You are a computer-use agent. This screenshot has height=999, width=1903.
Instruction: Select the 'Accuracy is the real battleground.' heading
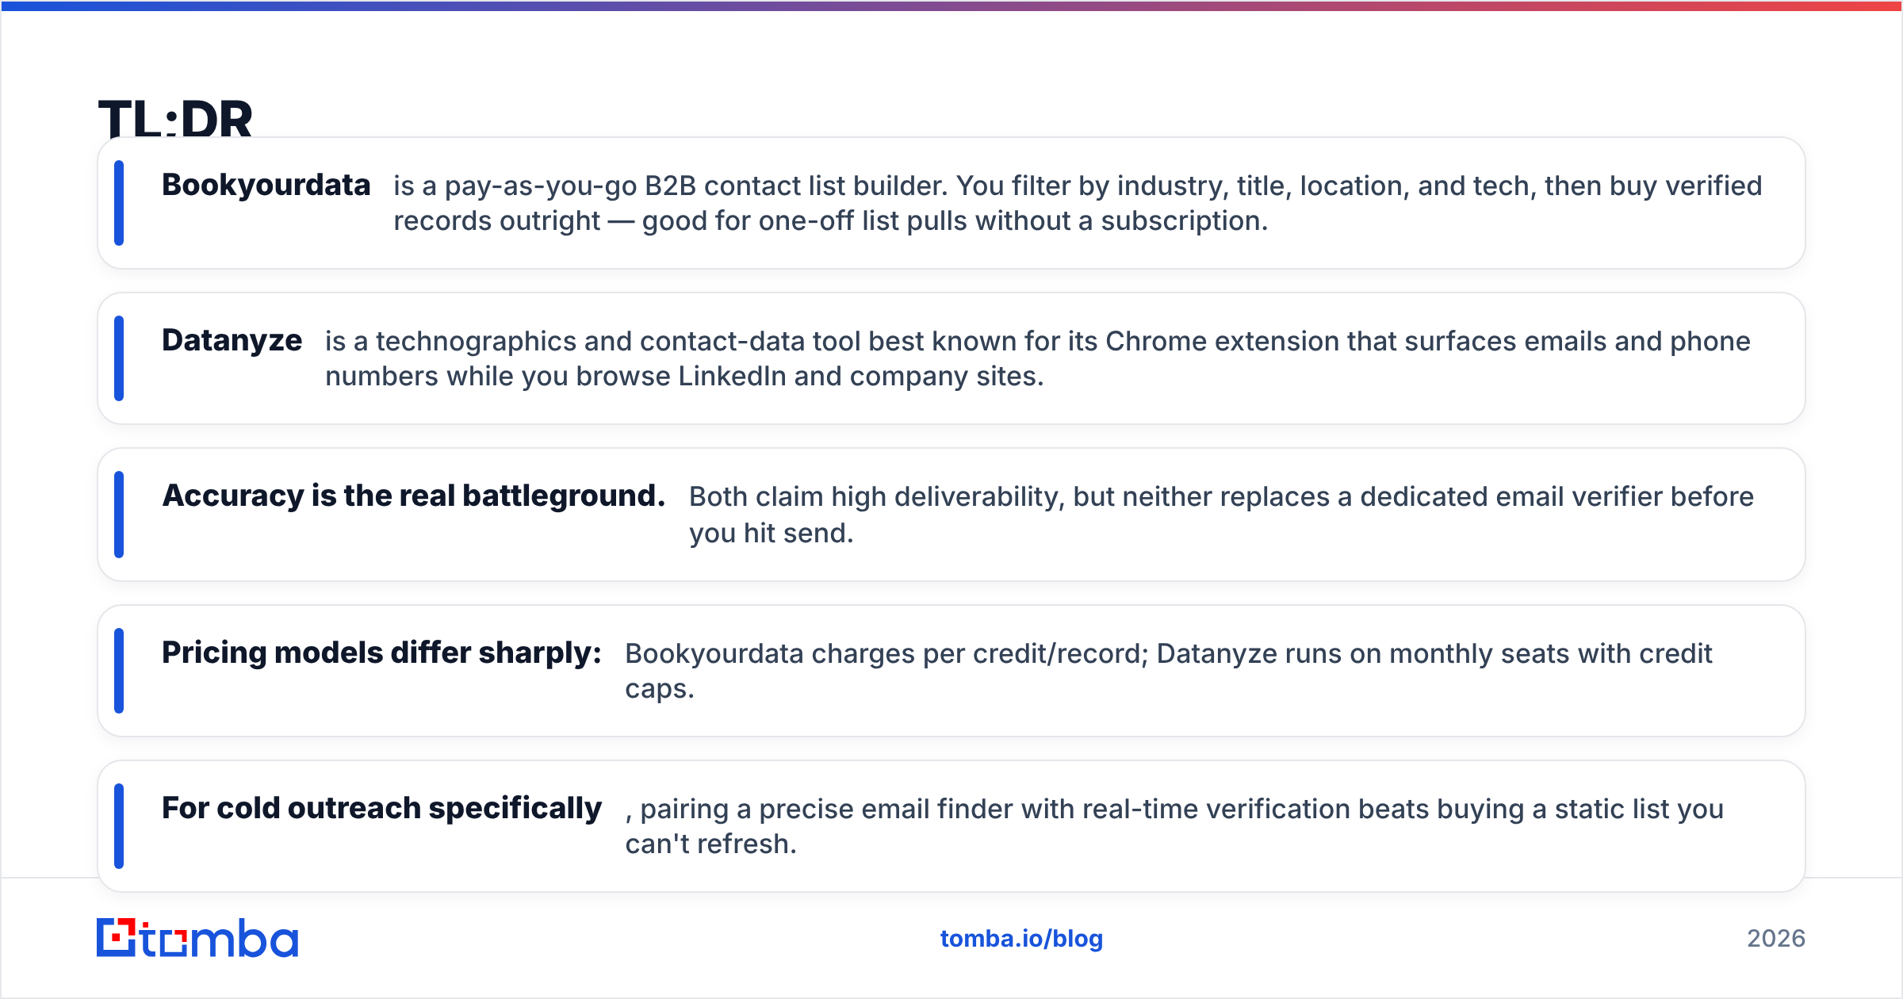pyautogui.click(x=414, y=496)
